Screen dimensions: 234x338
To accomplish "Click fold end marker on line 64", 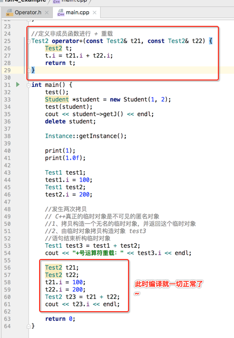I will click(28, 326).
